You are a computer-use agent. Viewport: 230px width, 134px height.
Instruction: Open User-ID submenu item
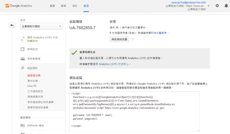pos(32,86)
